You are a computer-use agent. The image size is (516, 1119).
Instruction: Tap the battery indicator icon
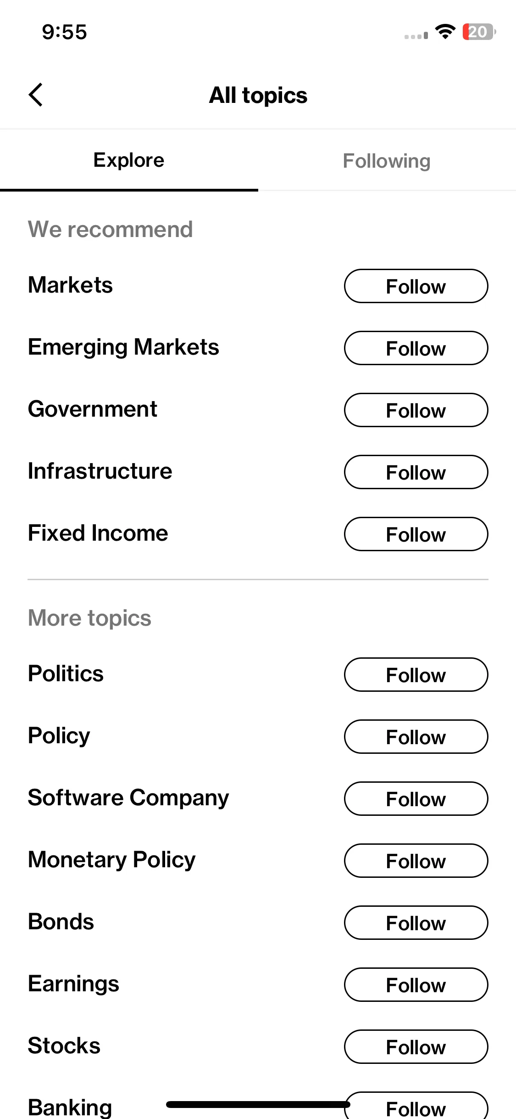[479, 32]
